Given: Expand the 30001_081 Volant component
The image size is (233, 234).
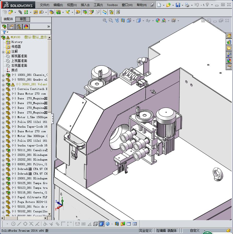Looking at the screenshot, I should coord(3,85).
